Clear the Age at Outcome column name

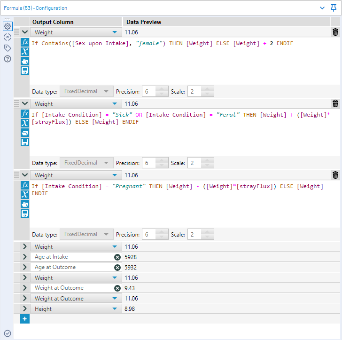117,267
